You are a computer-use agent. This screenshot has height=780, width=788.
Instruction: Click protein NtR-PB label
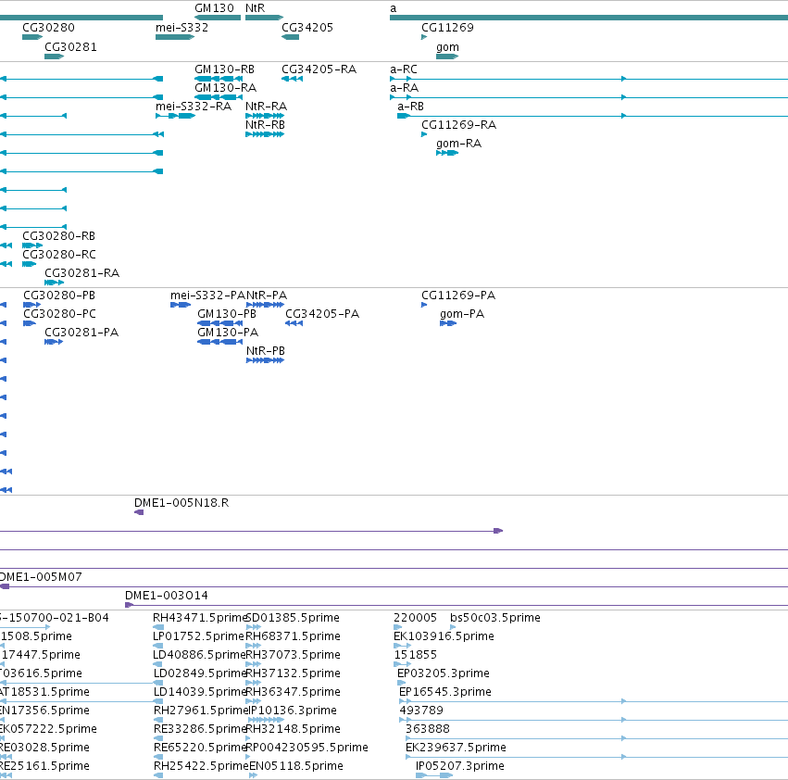click(x=266, y=350)
